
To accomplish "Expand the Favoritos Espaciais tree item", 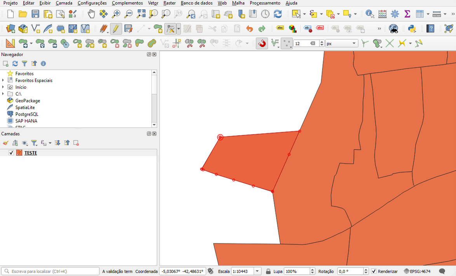I will tap(3, 80).
